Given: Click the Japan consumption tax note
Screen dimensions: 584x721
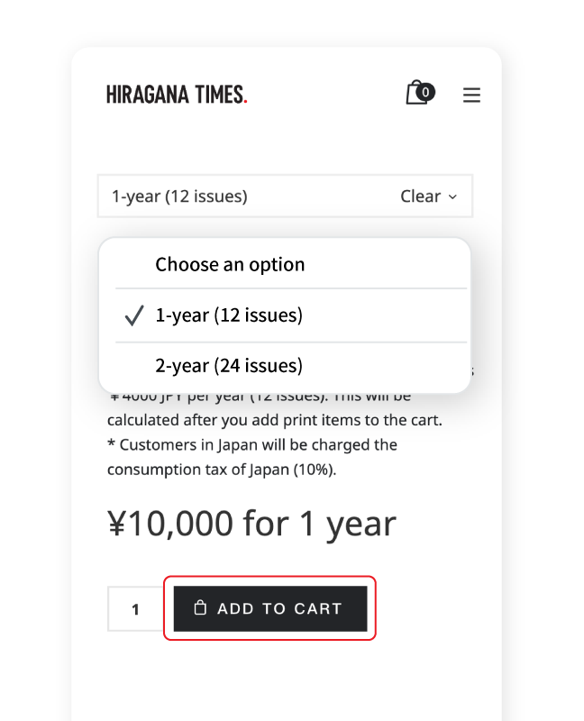Looking at the screenshot, I should [222, 470].
